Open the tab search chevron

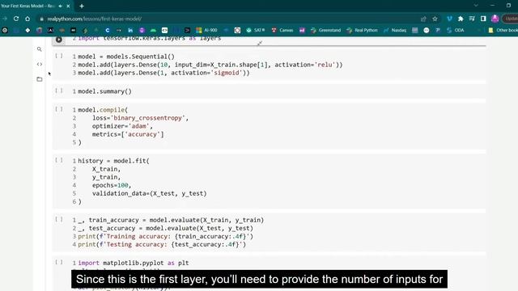[x=476, y=6]
